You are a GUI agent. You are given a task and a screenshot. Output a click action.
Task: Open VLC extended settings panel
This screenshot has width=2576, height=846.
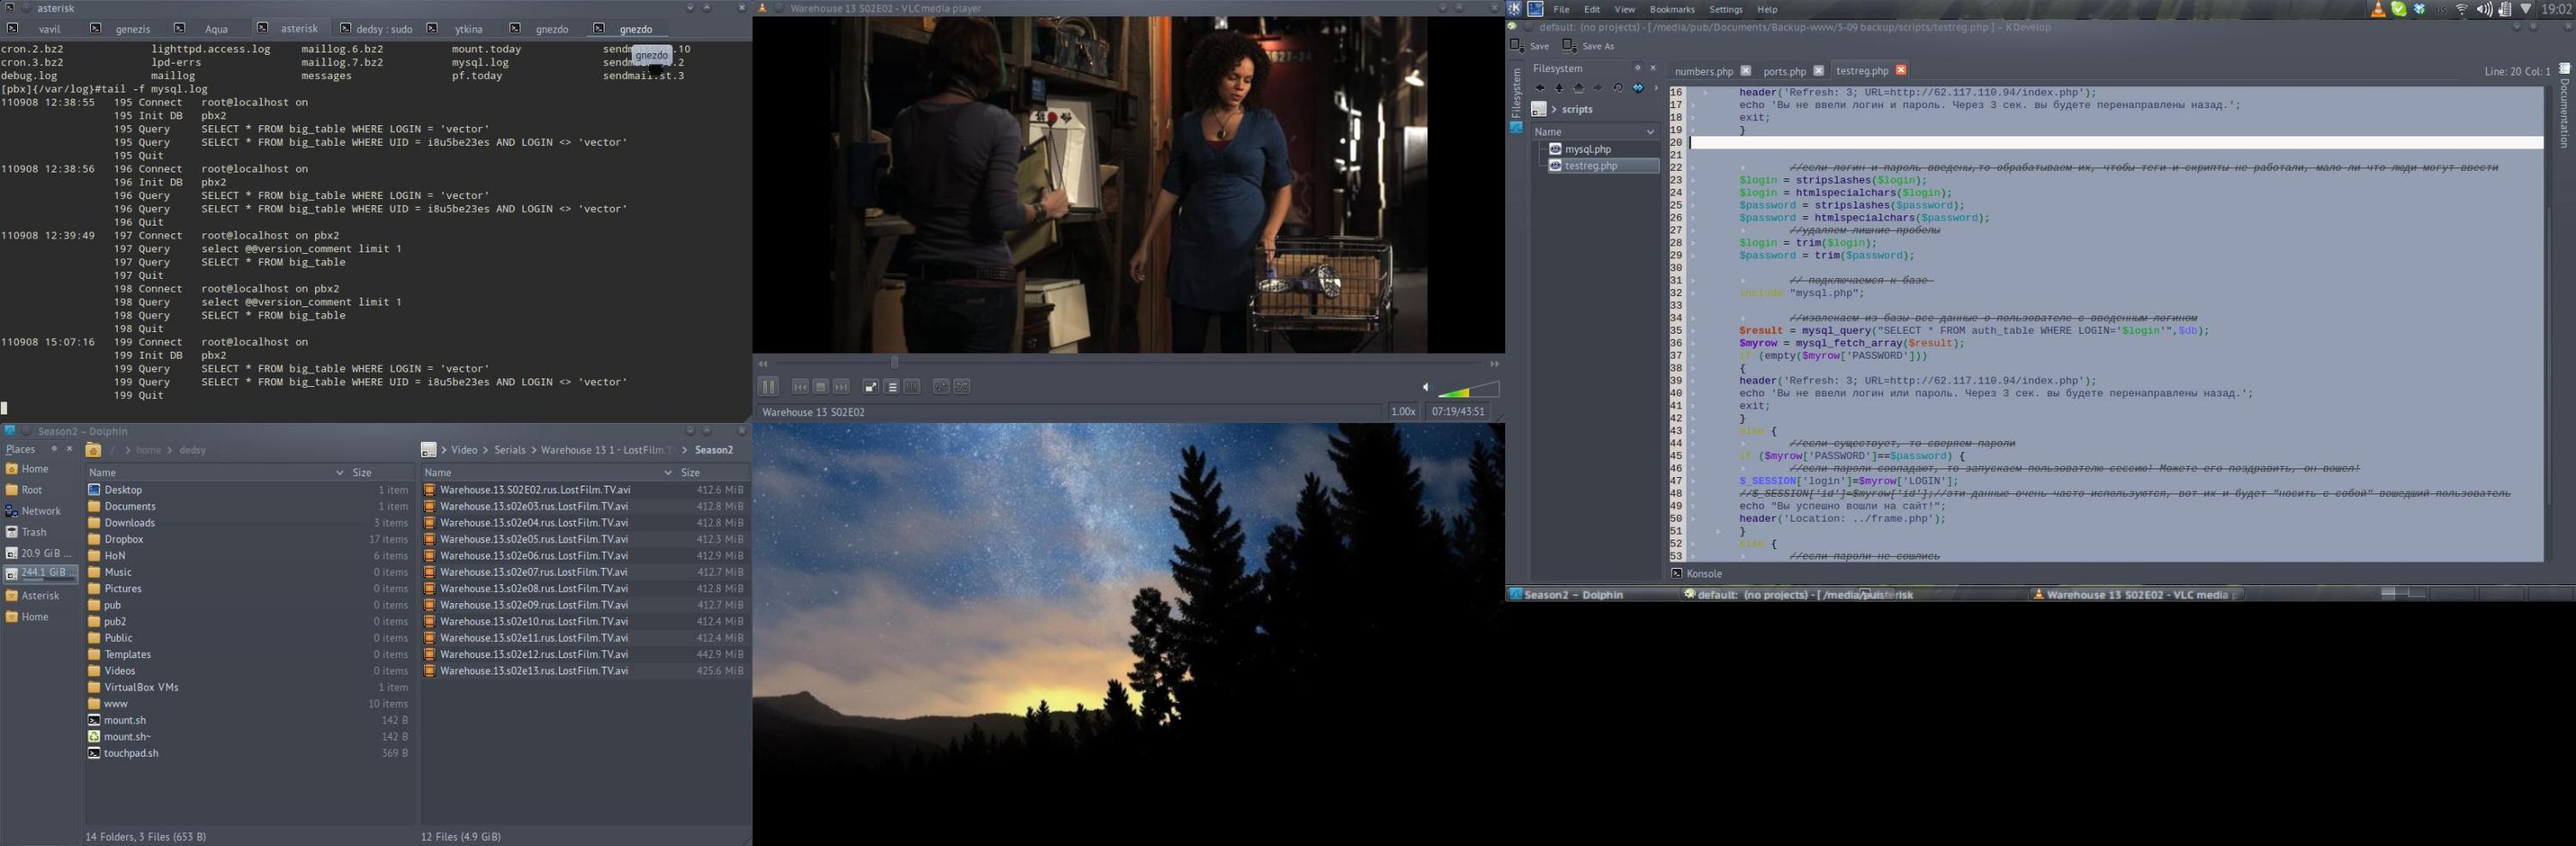[x=912, y=387]
